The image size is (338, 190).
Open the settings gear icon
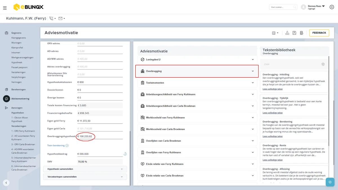(332, 7)
